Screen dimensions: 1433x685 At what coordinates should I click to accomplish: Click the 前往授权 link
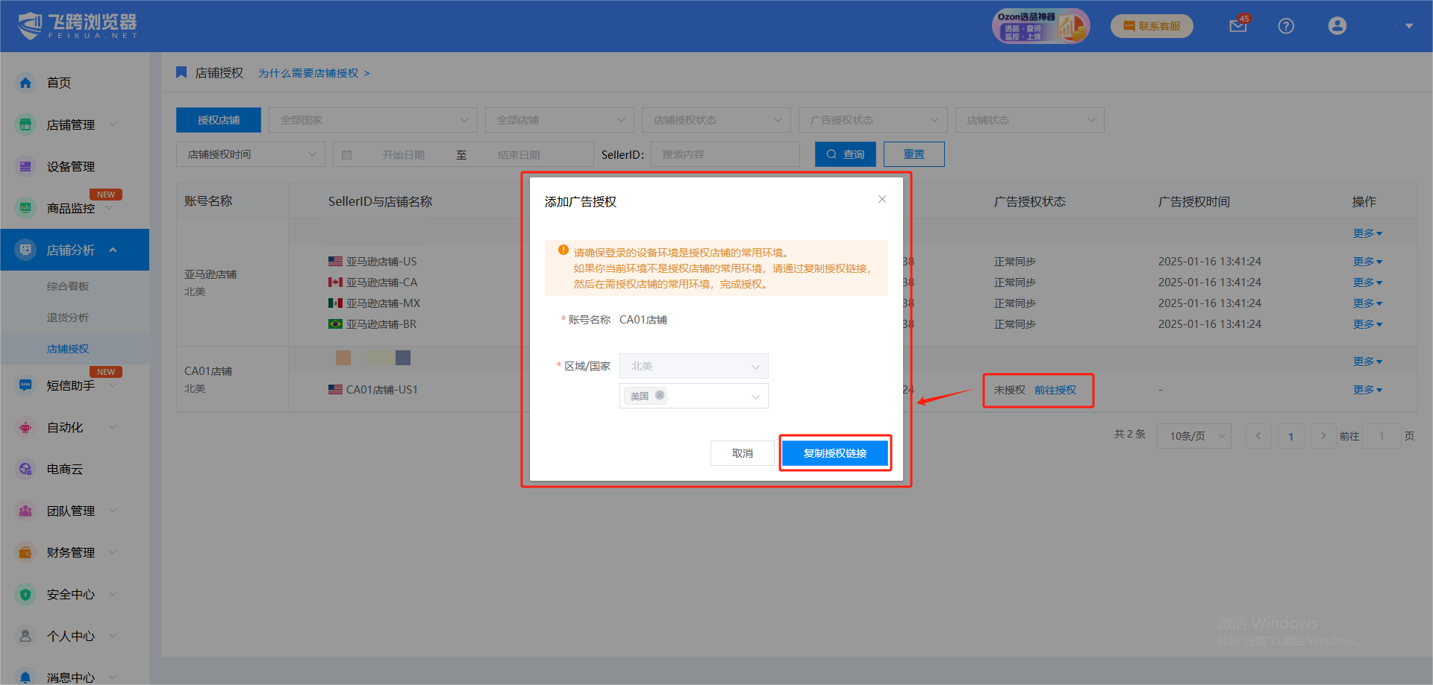coord(1055,390)
